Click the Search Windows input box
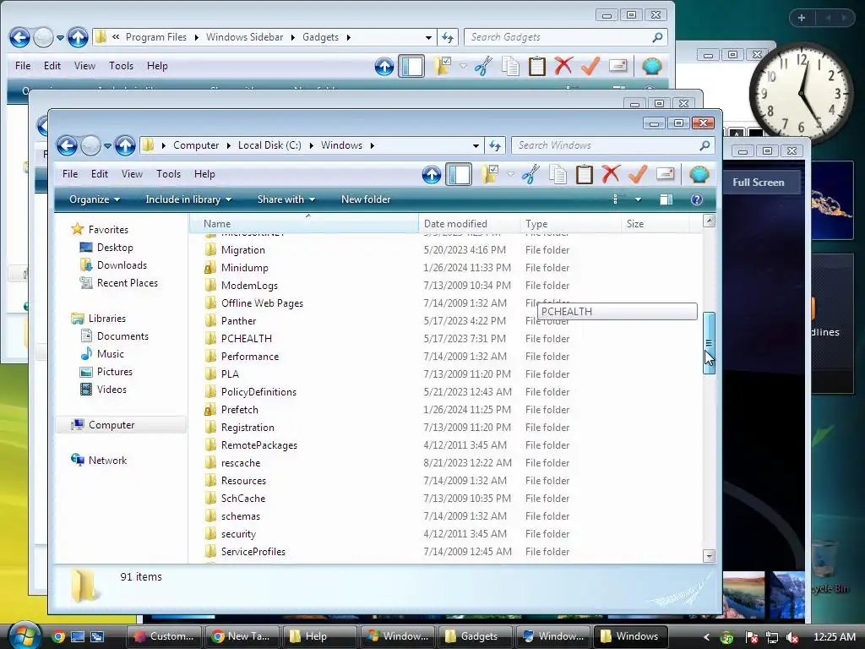Viewport: 865px width, 649px height. [605, 145]
